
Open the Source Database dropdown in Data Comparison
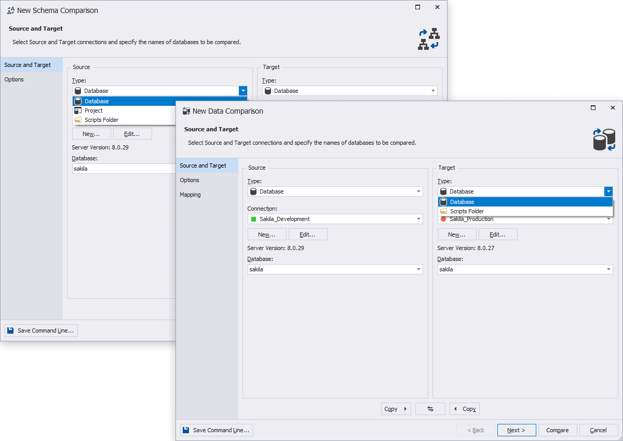tap(418, 269)
